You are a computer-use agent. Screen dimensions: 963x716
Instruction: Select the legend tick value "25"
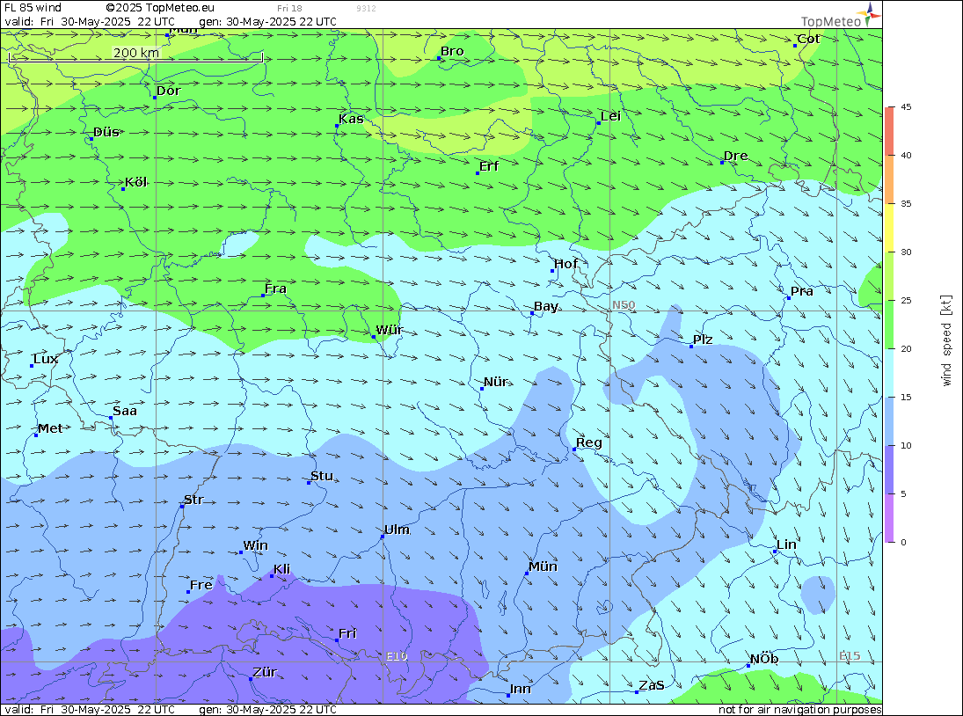(906, 300)
